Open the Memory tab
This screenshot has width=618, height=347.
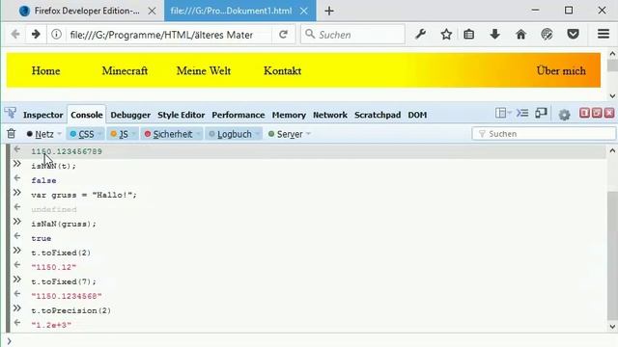click(x=289, y=115)
